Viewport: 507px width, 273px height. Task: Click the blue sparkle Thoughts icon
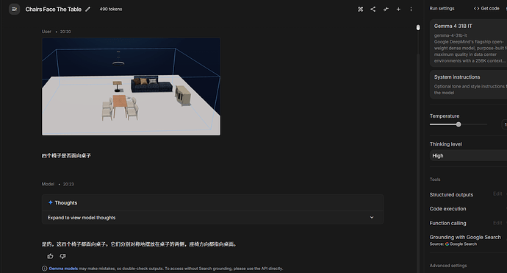[51, 202]
